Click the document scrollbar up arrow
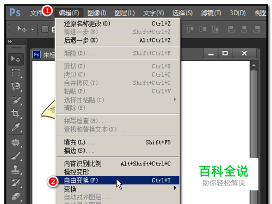This screenshot has width=272, height=204. (254, 65)
